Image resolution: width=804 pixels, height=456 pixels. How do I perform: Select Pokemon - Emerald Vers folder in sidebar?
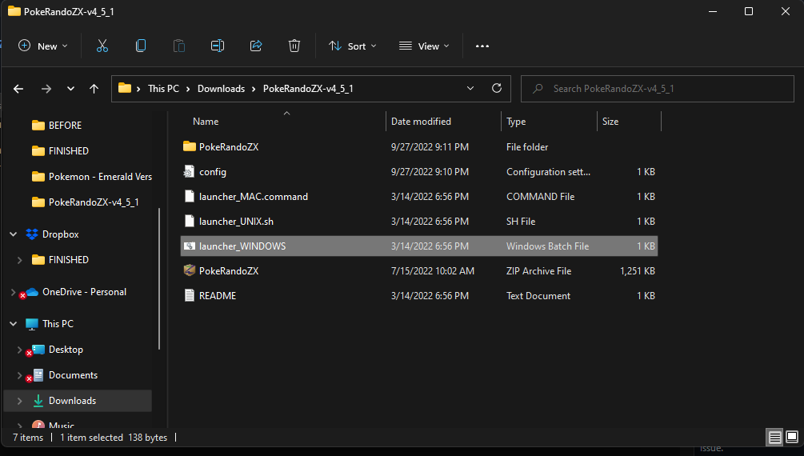coord(100,177)
